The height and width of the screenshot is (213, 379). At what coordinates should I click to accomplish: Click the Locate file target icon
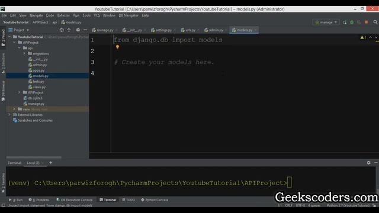click(x=62, y=30)
